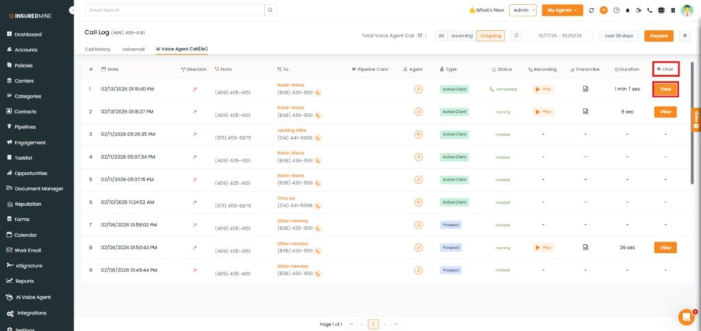Screen dimensions: 701x331
Task: Select the Incoming call filter
Action: [461, 36]
